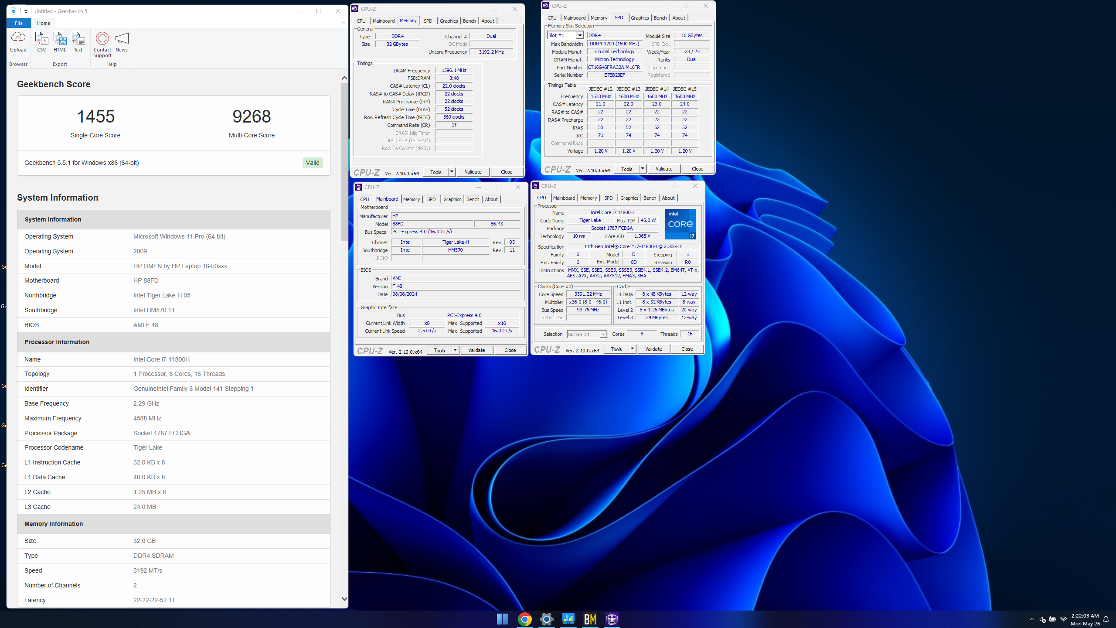
Task: Select the Home ribbon tab
Action: (x=43, y=23)
